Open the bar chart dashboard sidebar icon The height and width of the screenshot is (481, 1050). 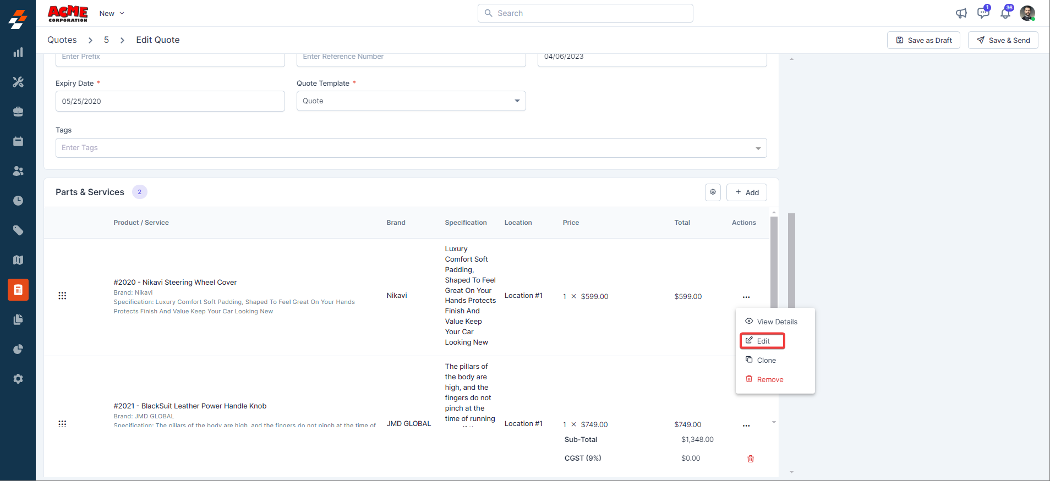18,52
